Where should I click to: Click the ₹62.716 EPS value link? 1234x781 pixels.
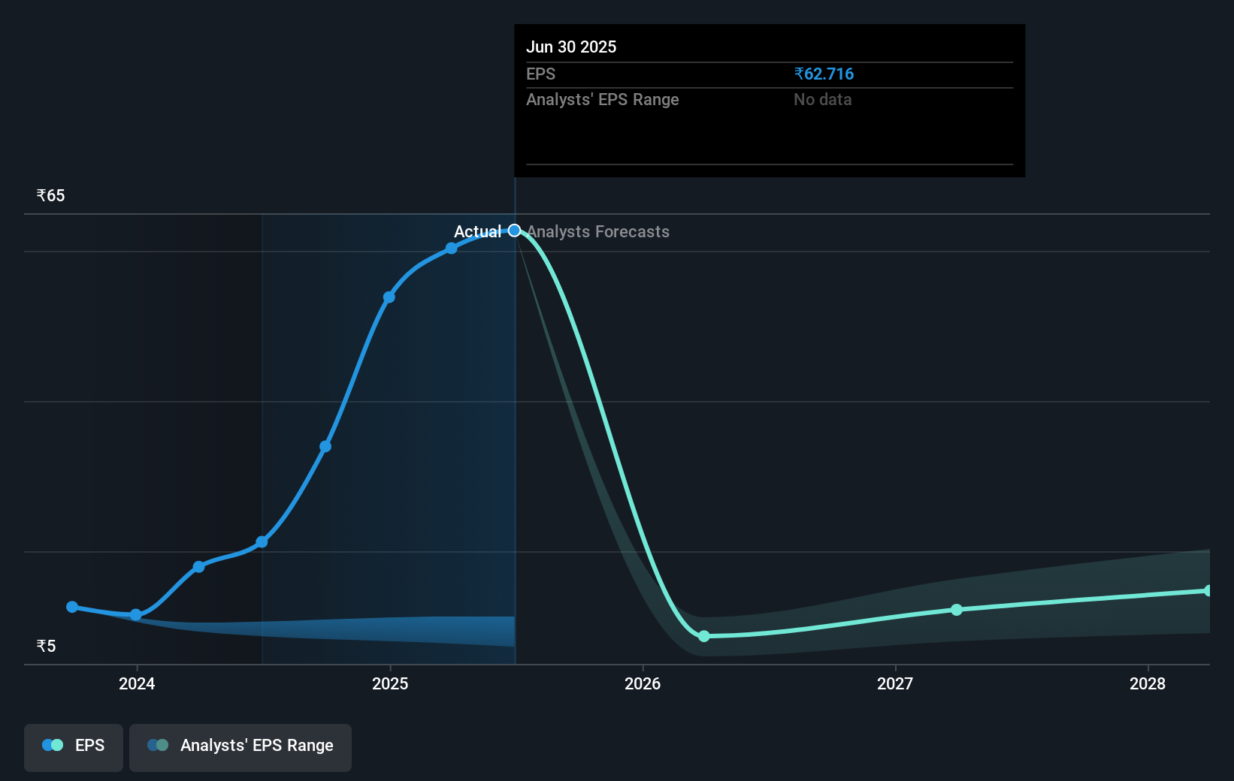click(823, 74)
